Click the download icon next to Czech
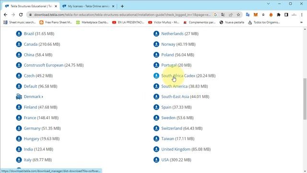The image size is (307, 173). pyautogui.click(x=19, y=76)
